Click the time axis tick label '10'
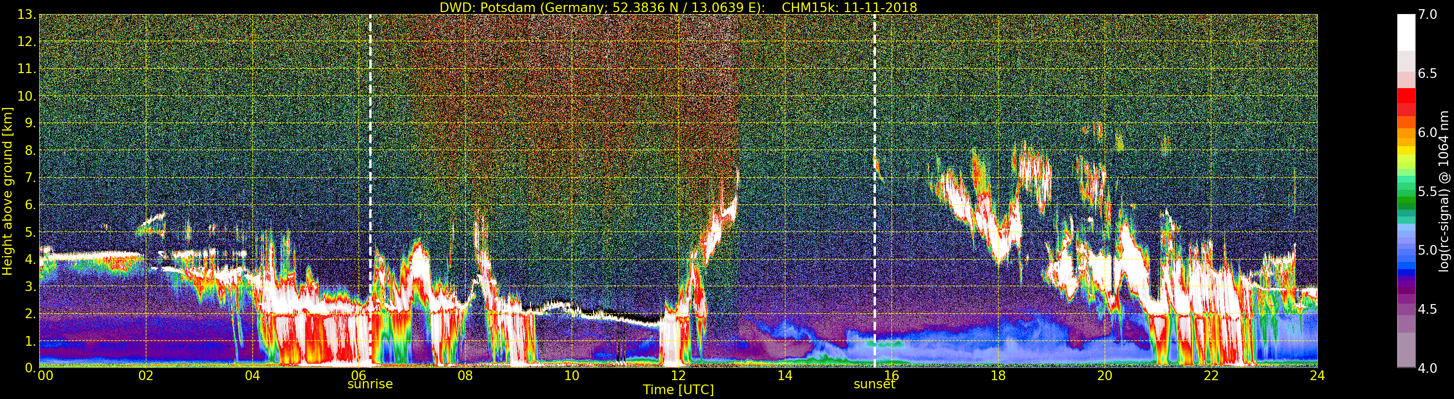The height and width of the screenshot is (399, 1454). coord(572,375)
